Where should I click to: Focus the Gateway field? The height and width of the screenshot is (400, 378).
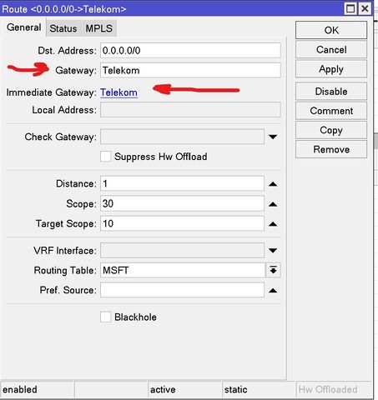190,70
